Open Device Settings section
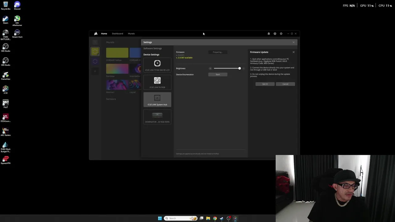 pyautogui.click(x=151, y=55)
